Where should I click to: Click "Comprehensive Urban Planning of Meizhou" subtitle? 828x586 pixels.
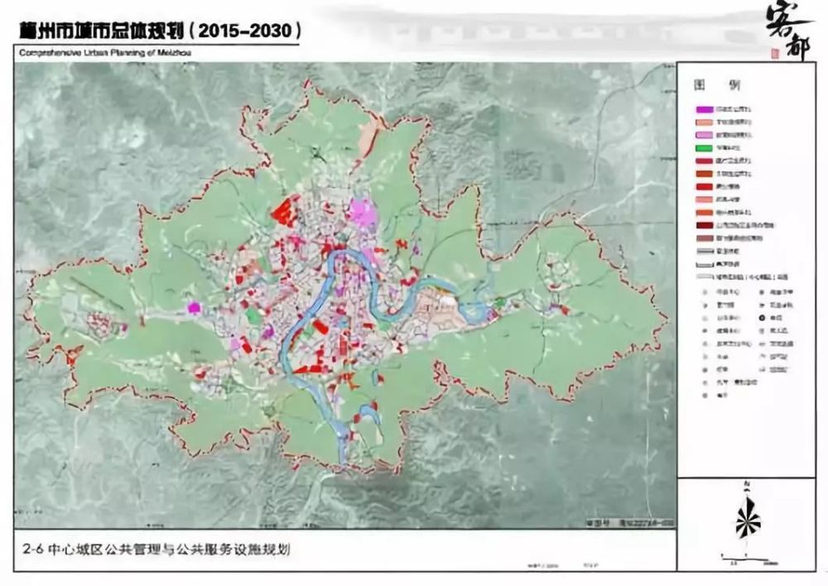click(x=105, y=53)
